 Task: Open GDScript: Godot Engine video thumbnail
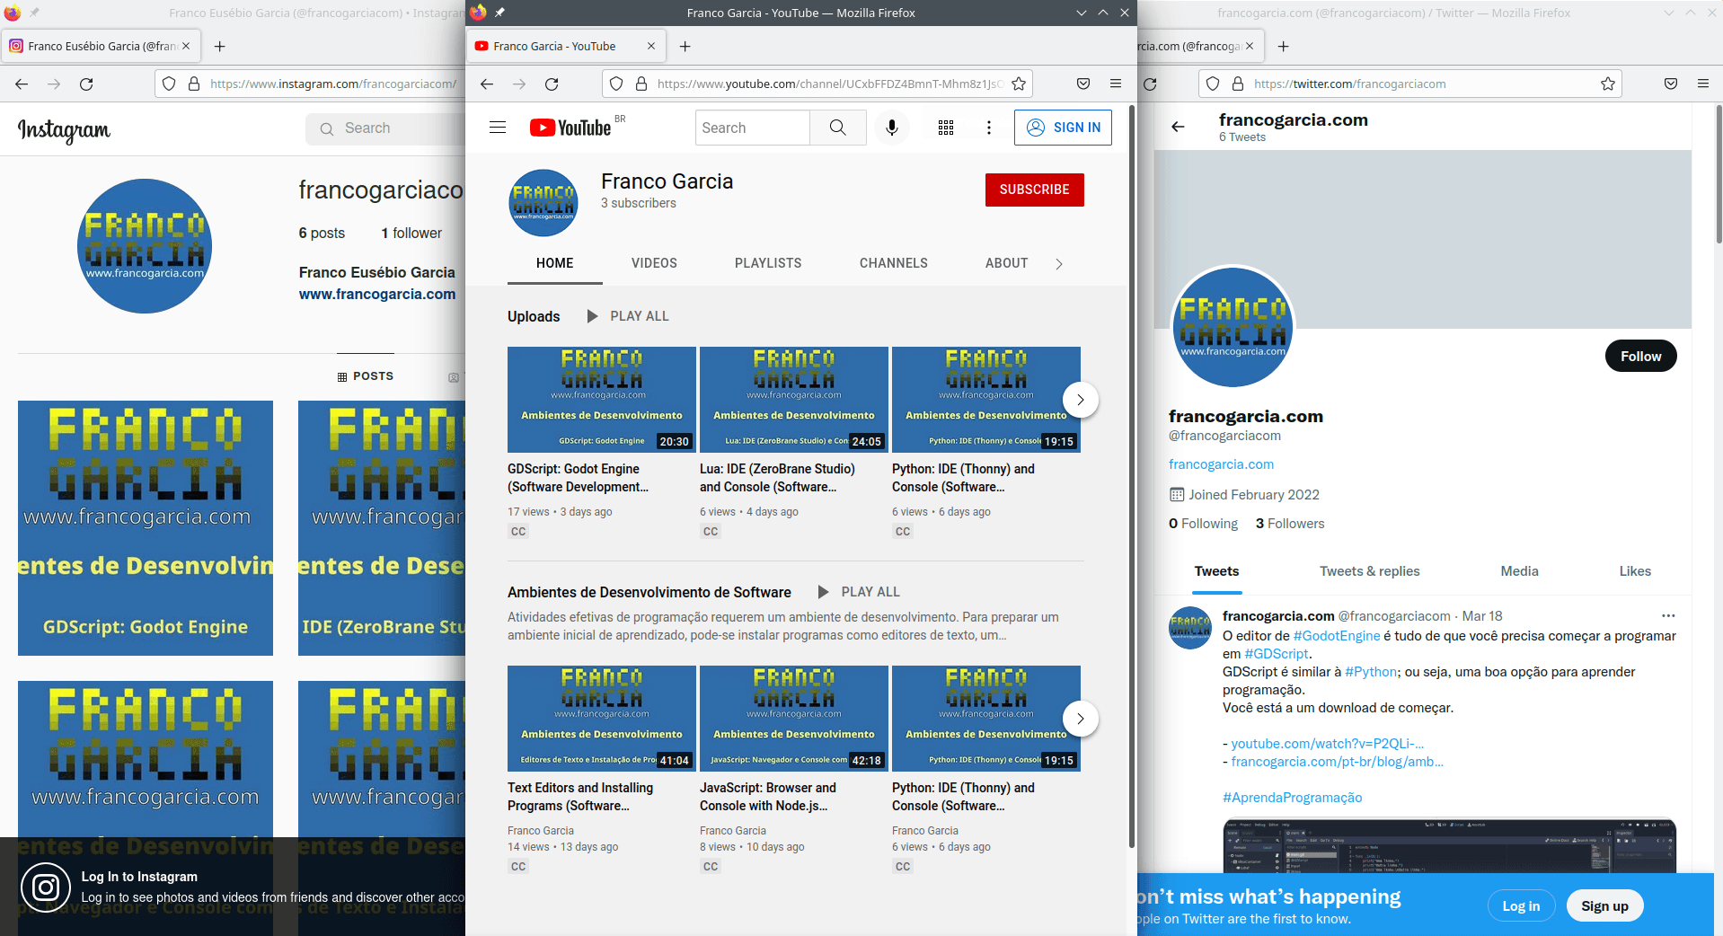602,400
